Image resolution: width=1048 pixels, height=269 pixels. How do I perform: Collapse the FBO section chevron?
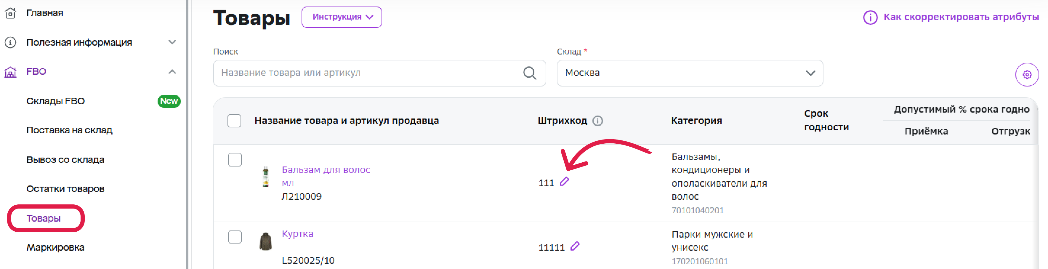click(x=172, y=72)
